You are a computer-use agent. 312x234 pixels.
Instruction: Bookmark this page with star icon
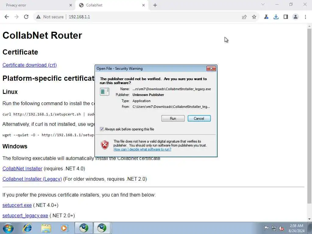point(254,17)
